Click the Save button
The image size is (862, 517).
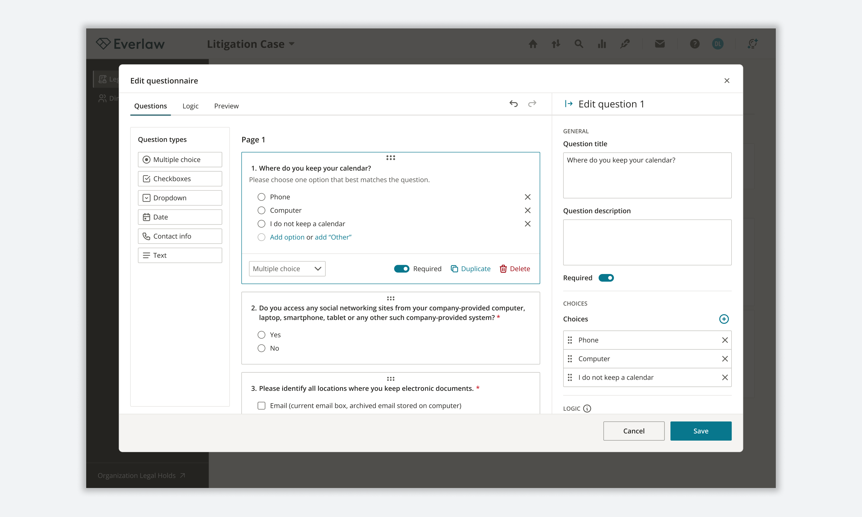(700, 431)
